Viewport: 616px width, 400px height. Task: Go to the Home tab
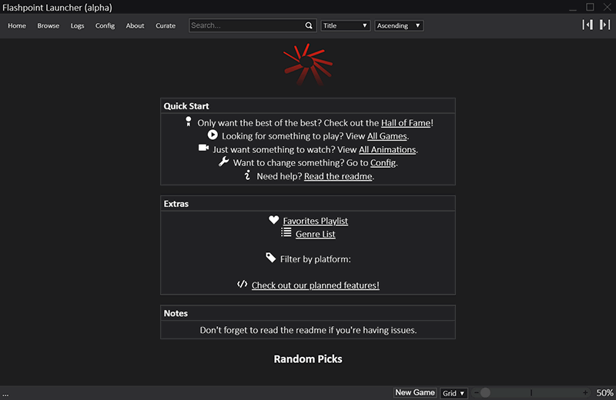tap(17, 25)
